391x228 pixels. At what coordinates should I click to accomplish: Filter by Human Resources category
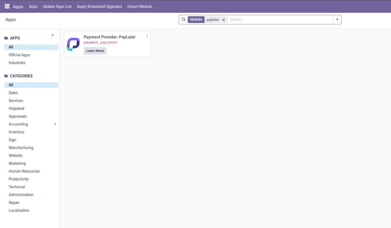coord(31,171)
